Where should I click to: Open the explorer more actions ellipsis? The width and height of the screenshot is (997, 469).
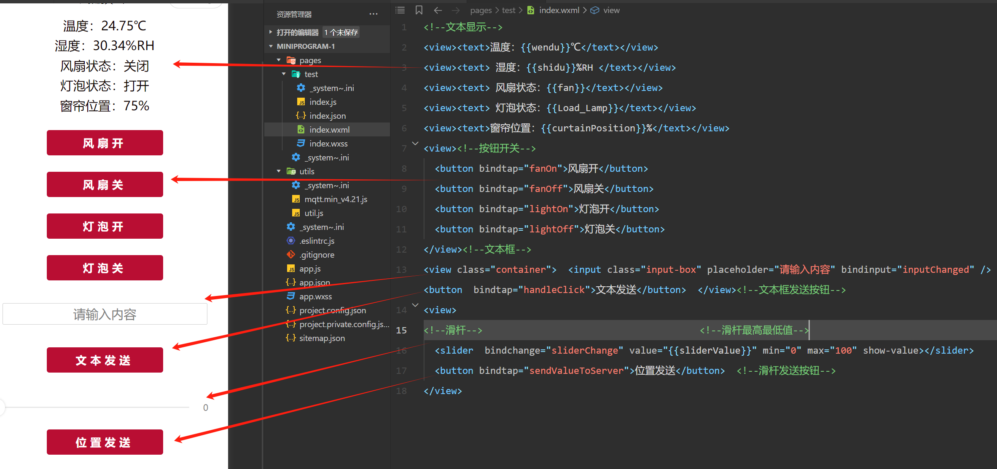click(373, 14)
